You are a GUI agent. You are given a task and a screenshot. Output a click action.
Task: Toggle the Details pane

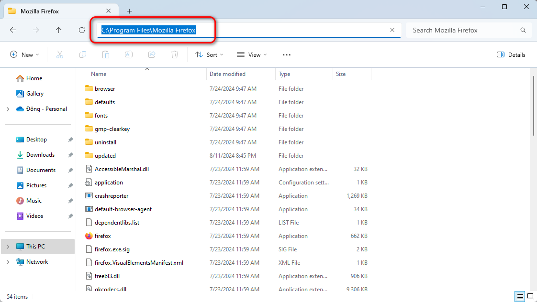pyautogui.click(x=511, y=55)
